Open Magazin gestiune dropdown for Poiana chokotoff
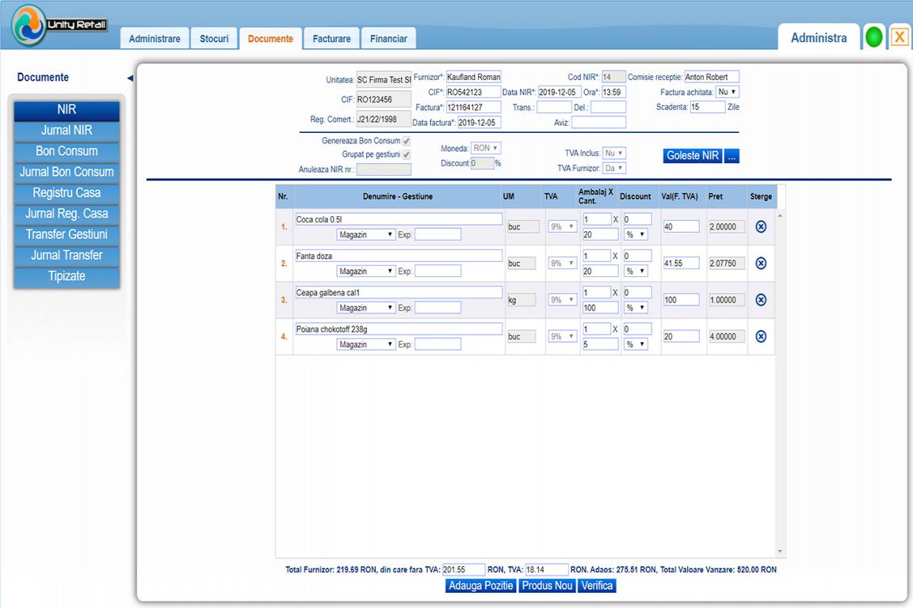This screenshot has height=608, width=913. pos(365,344)
